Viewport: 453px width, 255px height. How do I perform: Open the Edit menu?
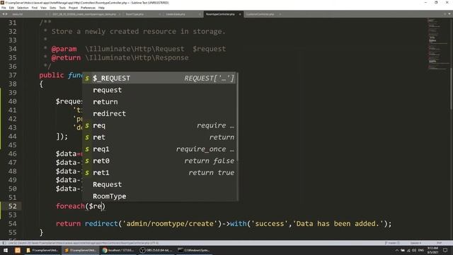[x=11, y=8]
